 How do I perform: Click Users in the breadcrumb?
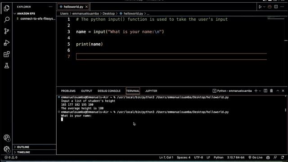[64, 13]
